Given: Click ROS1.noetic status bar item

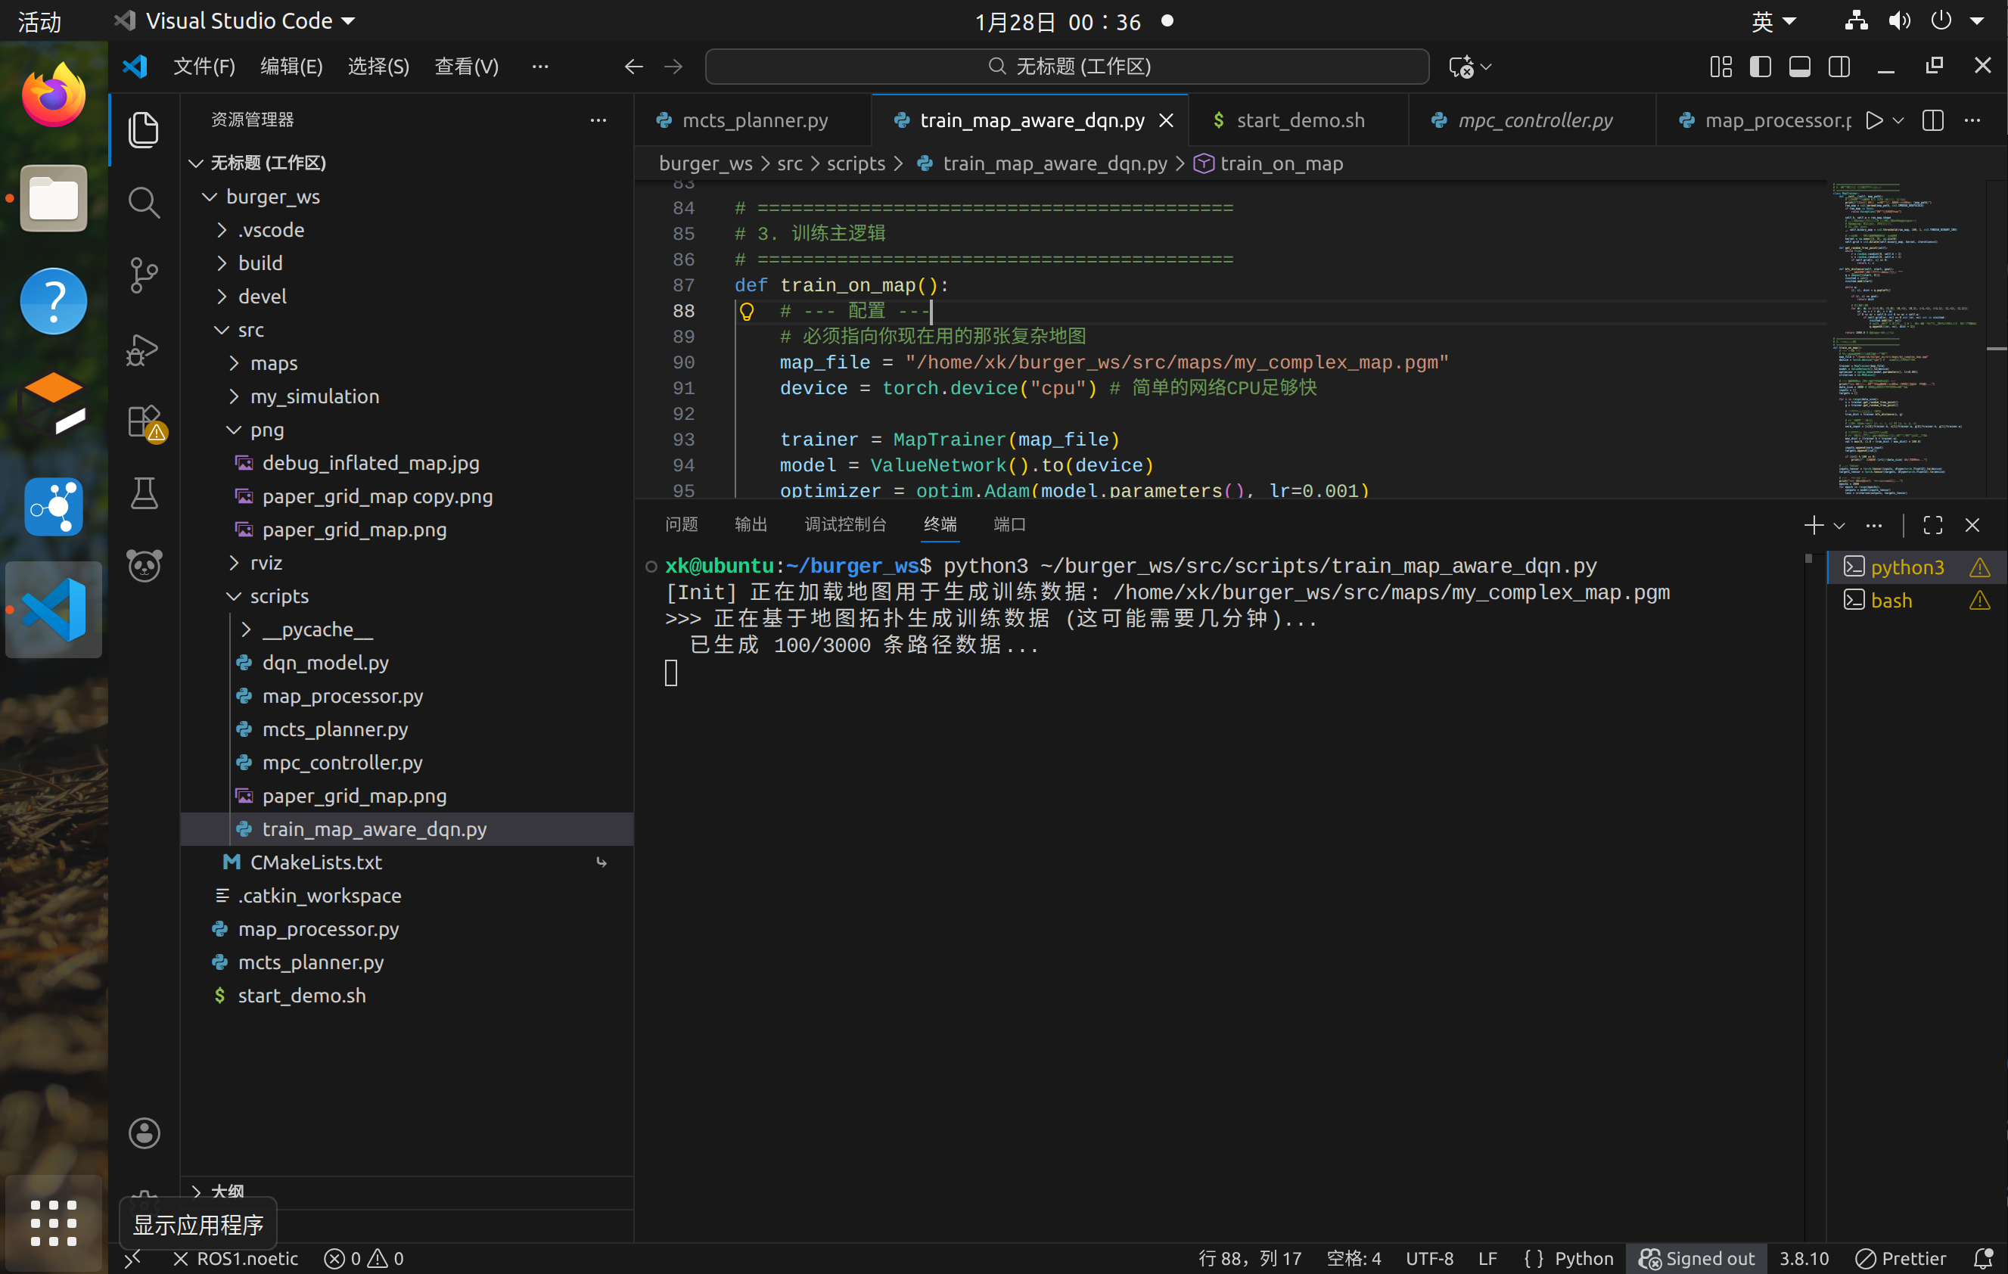Looking at the screenshot, I should click(x=236, y=1257).
